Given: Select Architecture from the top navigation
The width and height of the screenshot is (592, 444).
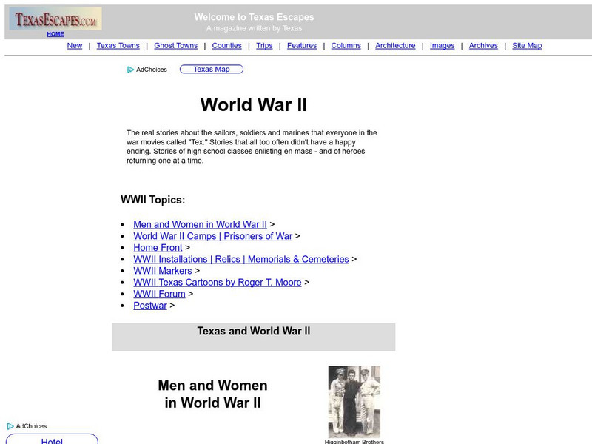Looking at the screenshot, I should pos(394,45).
